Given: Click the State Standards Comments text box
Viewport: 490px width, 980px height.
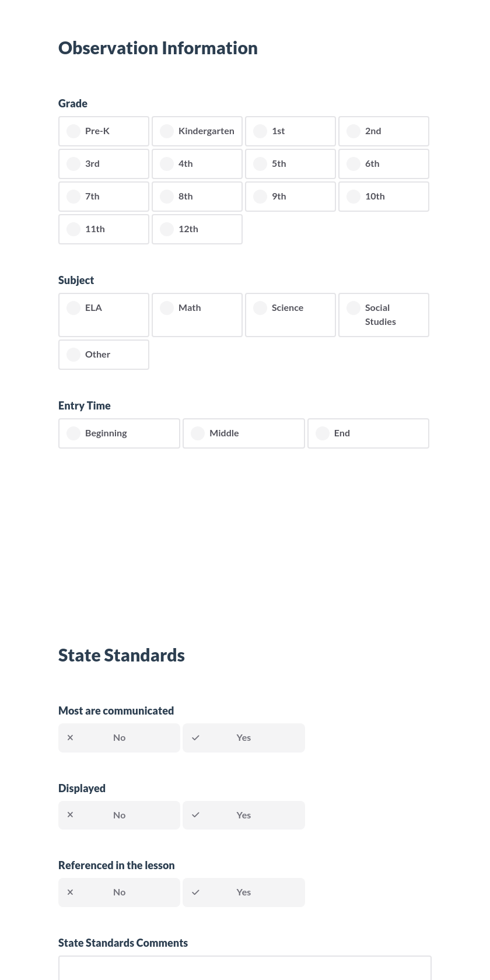Looking at the screenshot, I should click(x=244, y=971).
